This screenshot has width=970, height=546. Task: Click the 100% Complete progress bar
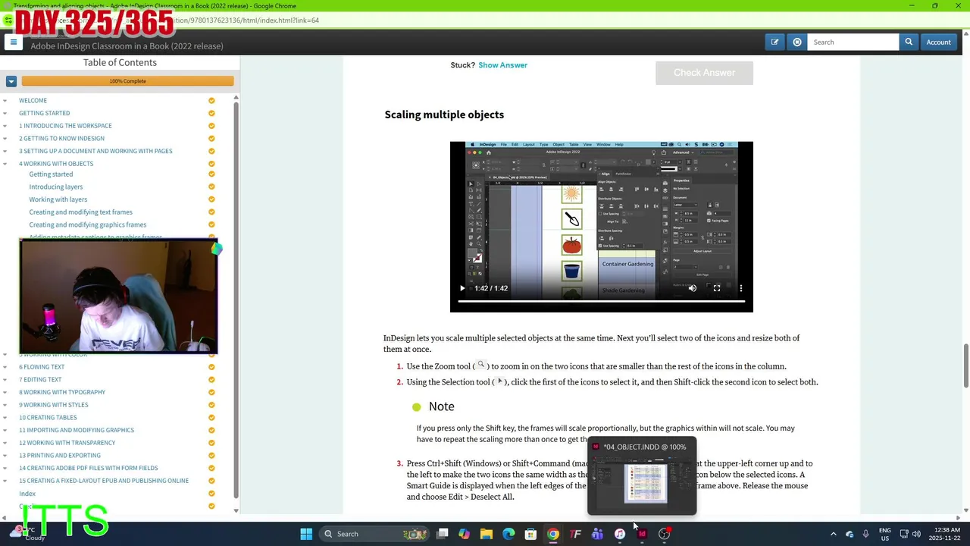tap(127, 81)
